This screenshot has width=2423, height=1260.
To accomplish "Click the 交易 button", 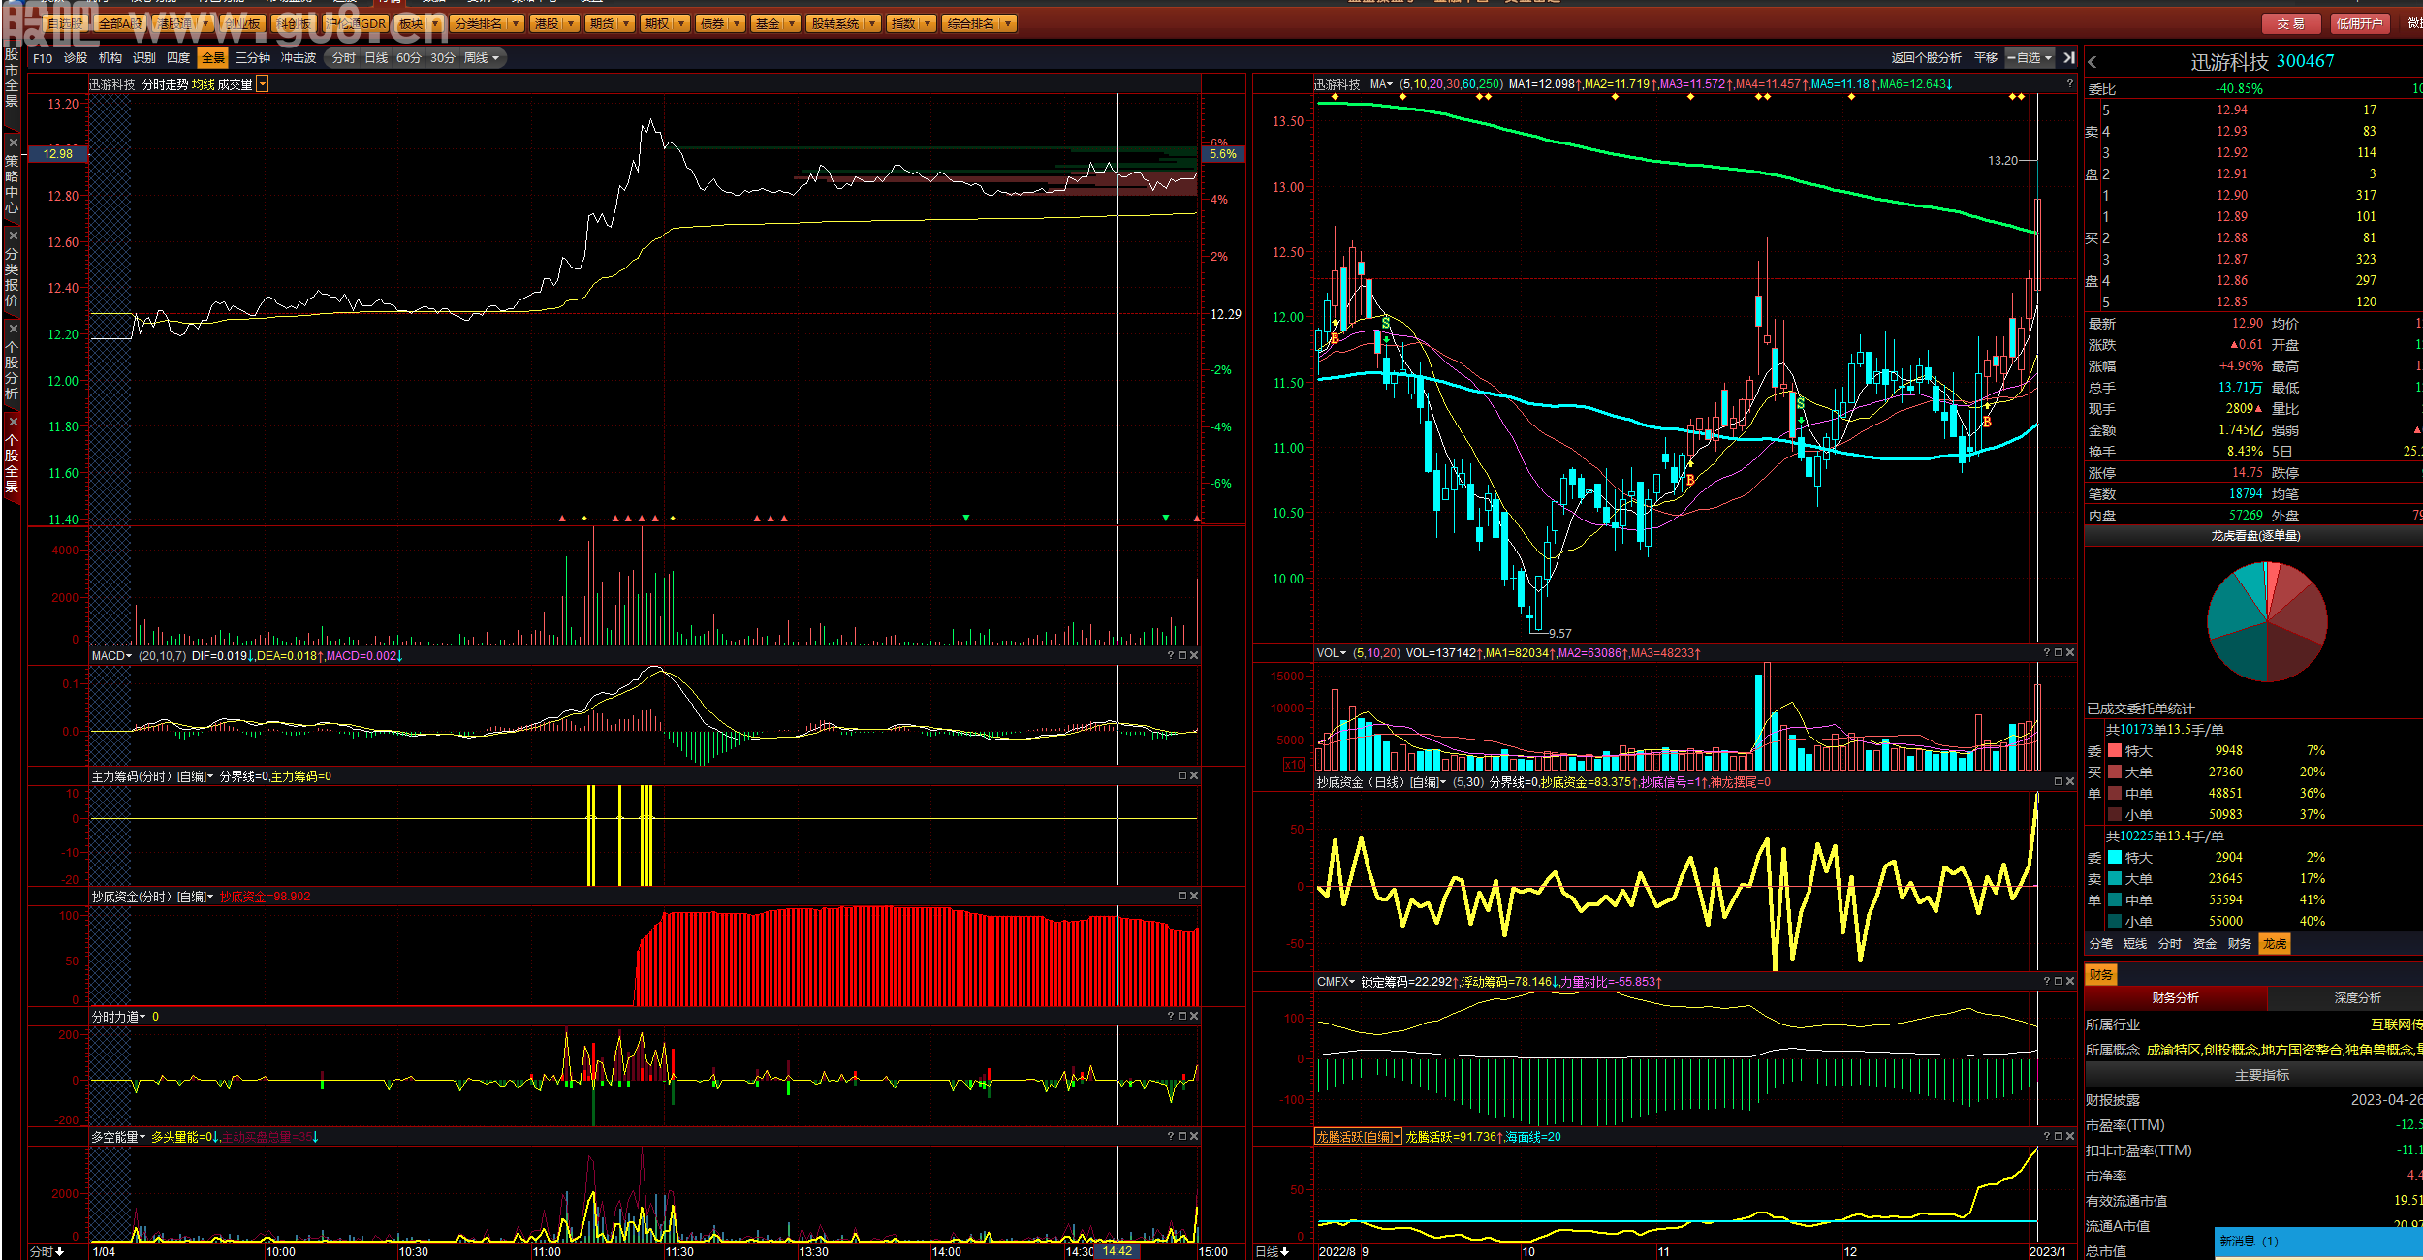I will (x=2291, y=23).
